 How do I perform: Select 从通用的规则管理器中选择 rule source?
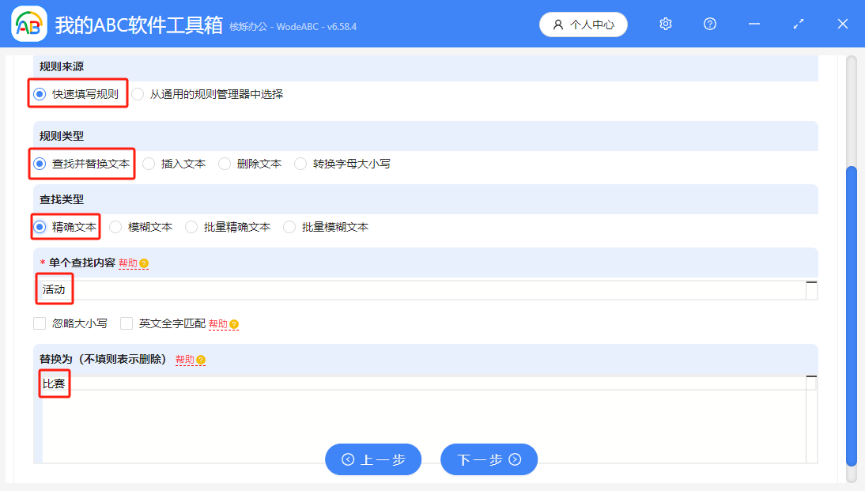pyautogui.click(x=138, y=93)
